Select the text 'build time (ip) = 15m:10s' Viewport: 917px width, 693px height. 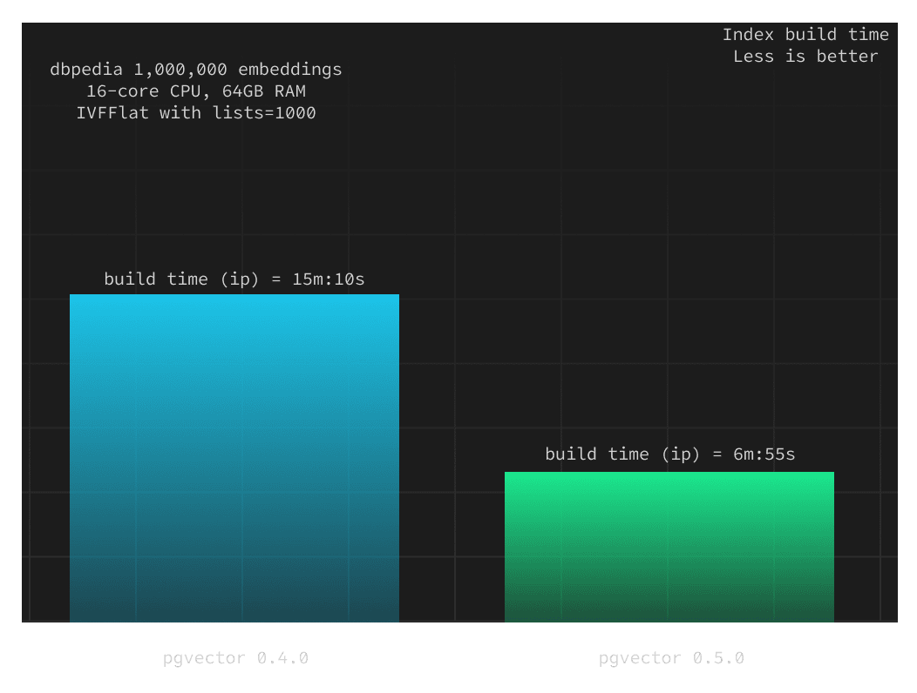tap(234, 279)
